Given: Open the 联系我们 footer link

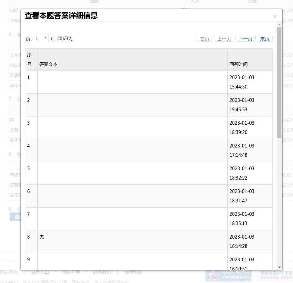Looking at the screenshot, I should click(x=102, y=272).
